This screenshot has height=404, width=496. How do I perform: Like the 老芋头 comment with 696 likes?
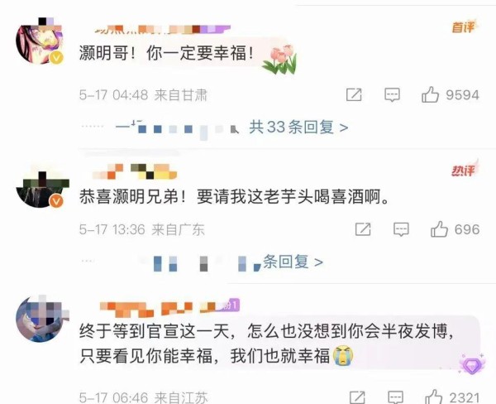pyautogui.click(x=439, y=229)
